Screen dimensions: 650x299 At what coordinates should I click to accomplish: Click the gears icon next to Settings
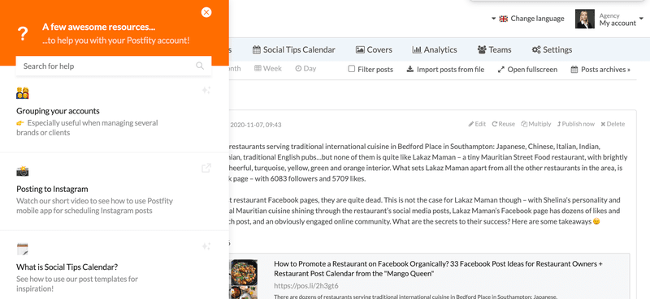536,49
